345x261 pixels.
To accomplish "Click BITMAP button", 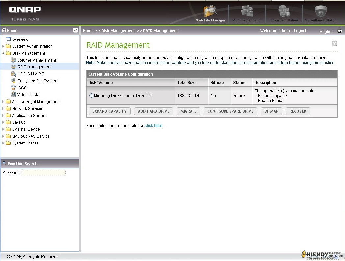I will pos(271,111).
